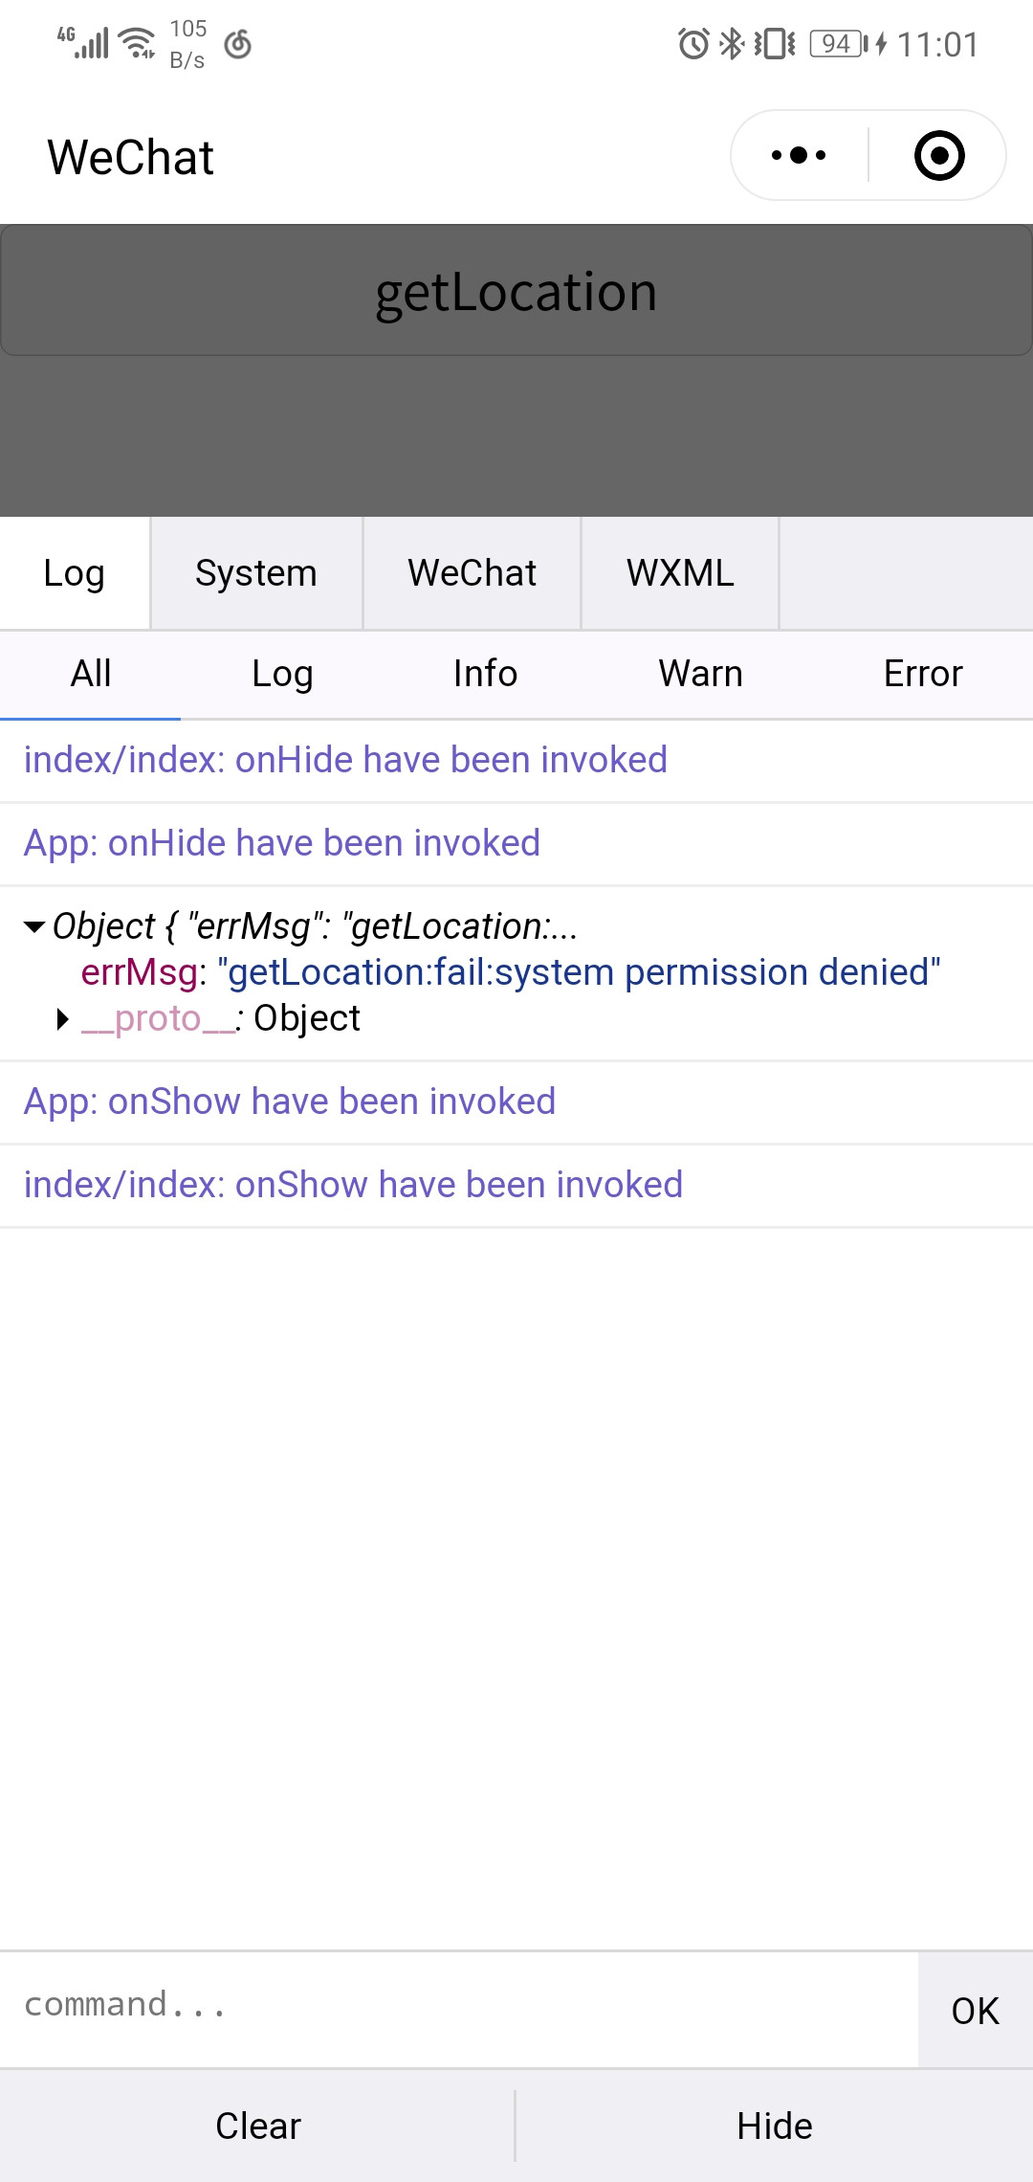
Task: Filter logs by Error level
Action: click(922, 674)
